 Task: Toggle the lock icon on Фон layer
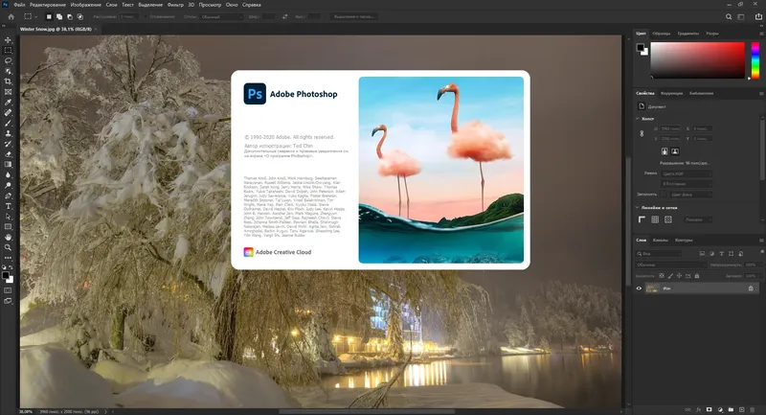click(751, 288)
